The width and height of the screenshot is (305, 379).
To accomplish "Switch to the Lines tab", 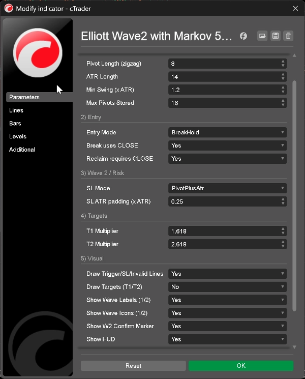I will [x=16, y=110].
